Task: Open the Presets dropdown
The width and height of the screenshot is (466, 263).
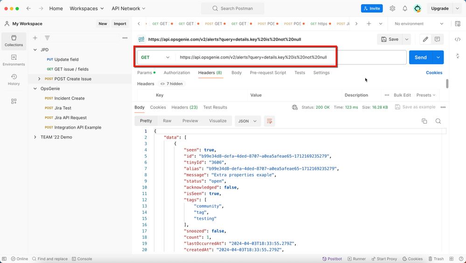Action: (426, 95)
